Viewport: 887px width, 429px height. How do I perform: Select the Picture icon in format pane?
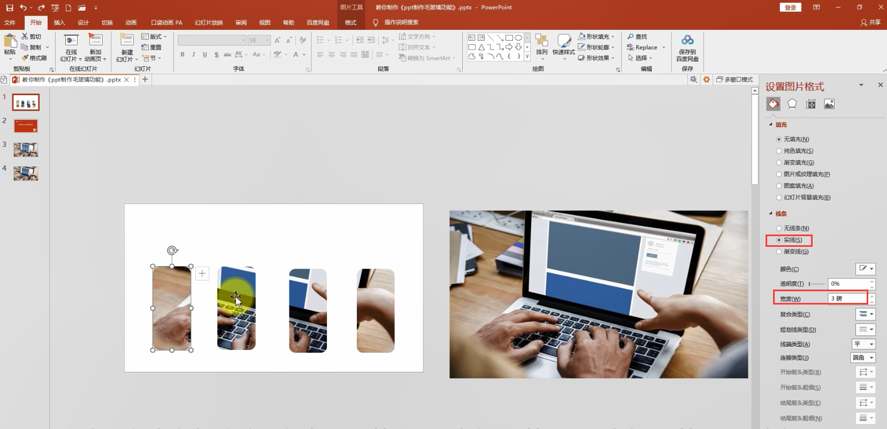tap(829, 104)
